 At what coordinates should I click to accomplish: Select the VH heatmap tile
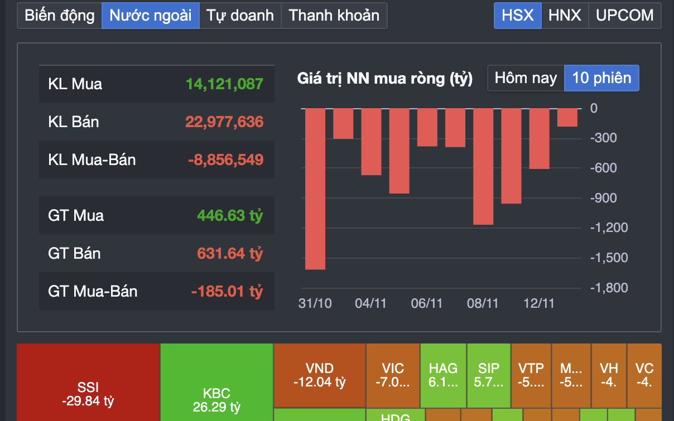pyautogui.click(x=609, y=375)
